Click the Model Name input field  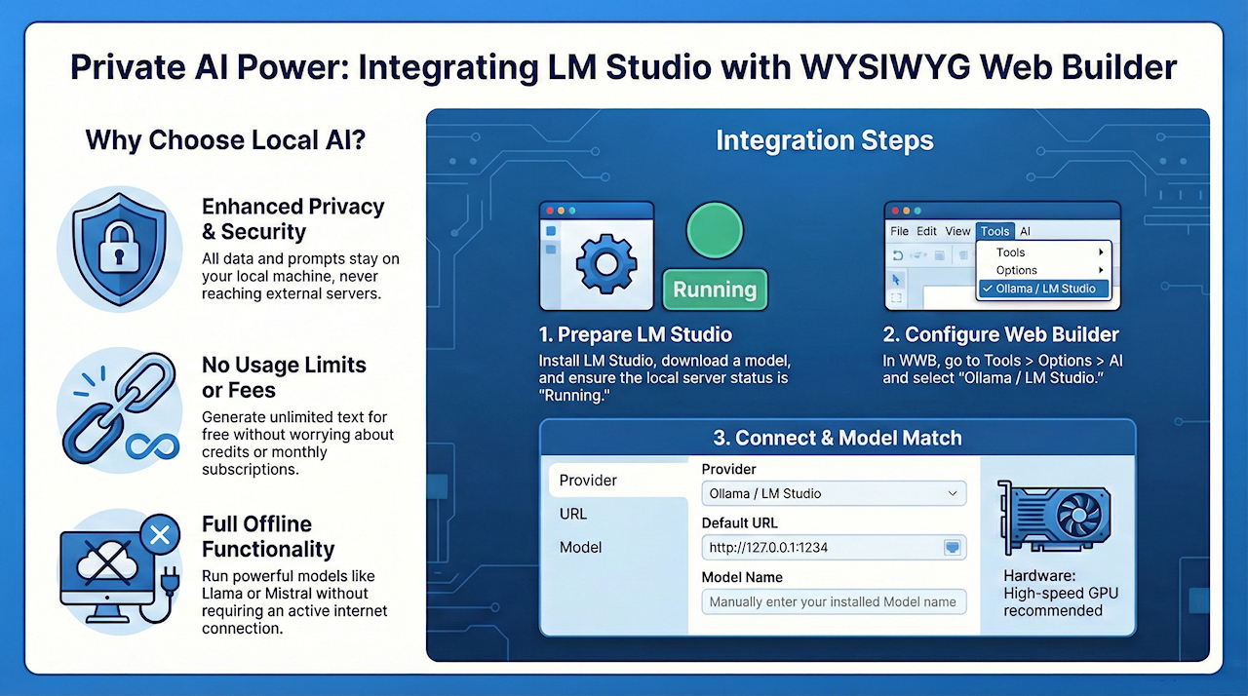pyautogui.click(x=834, y=601)
